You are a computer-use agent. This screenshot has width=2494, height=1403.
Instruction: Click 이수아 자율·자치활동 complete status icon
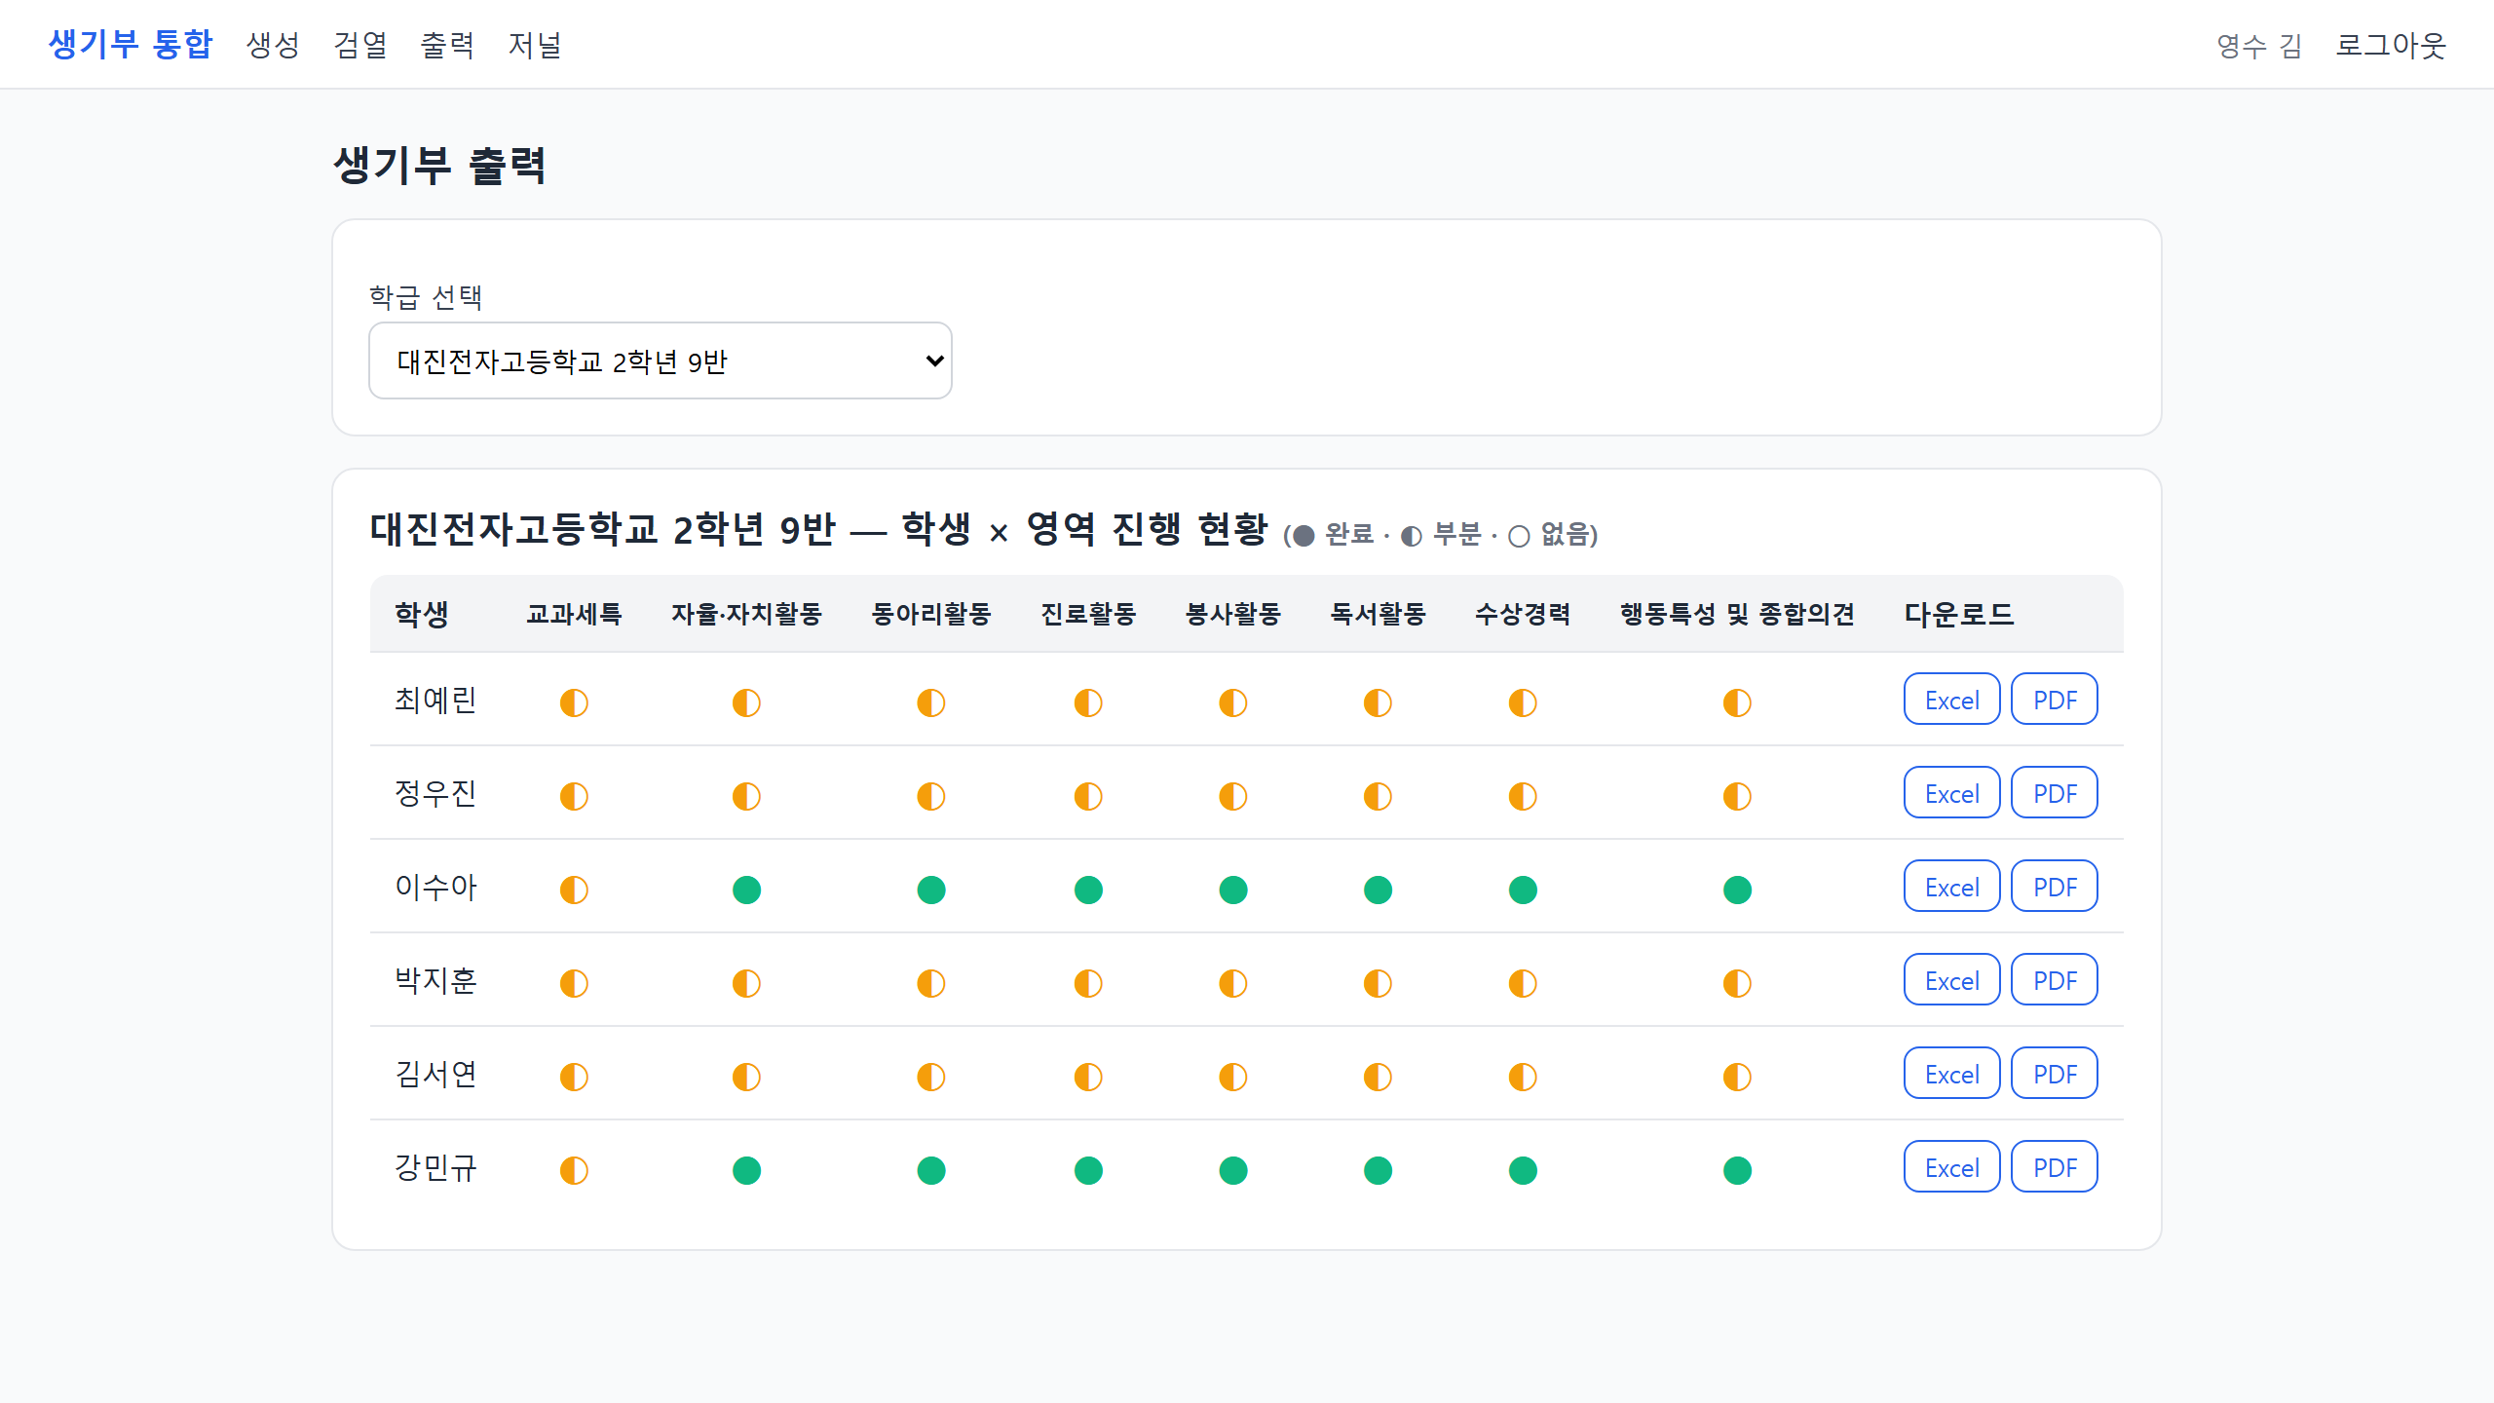pos(746,890)
